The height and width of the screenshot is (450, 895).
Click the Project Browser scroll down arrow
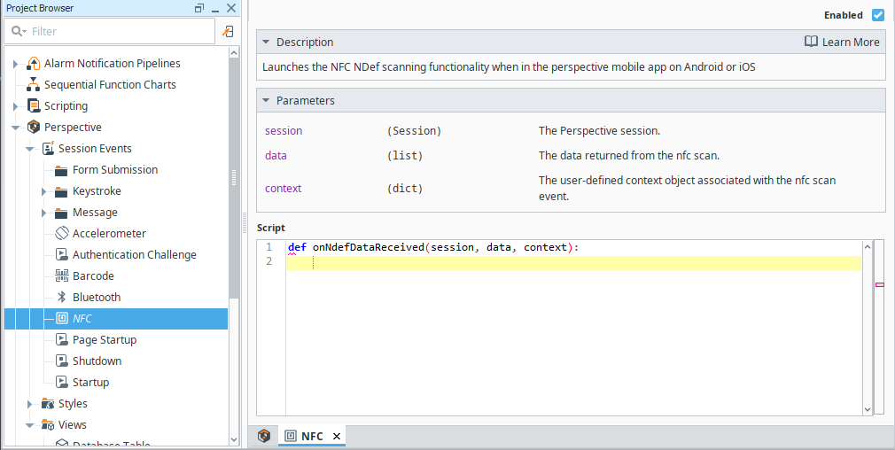pos(234,439)
